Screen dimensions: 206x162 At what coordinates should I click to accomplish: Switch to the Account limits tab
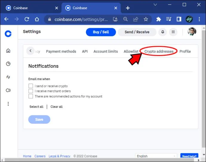(106, 51)
